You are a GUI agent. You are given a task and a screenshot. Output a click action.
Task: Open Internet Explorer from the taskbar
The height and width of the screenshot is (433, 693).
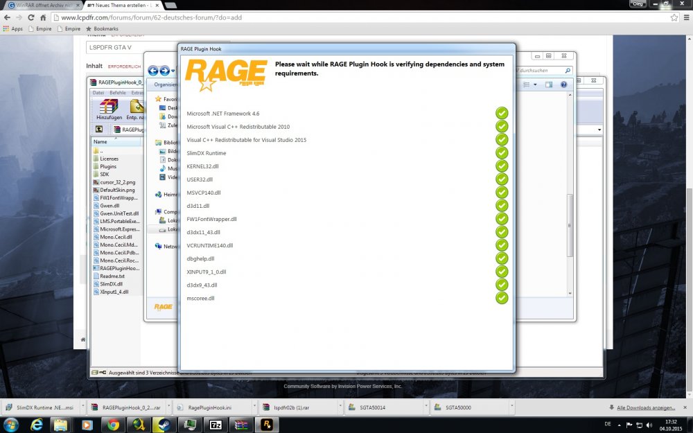pos(37,425)
